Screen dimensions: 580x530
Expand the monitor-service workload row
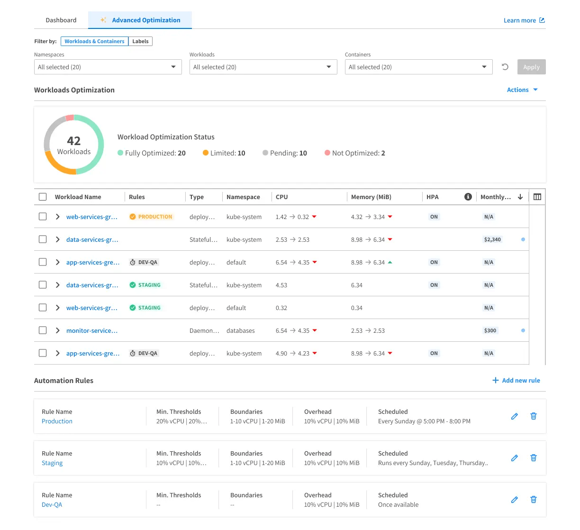tap(58, 330)
